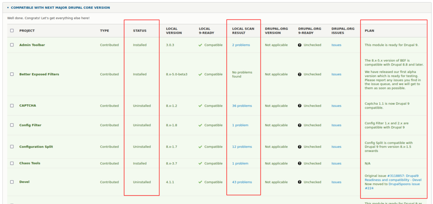
Task: Open the Issues link for Chaos Tools
Action: coord(336,163)
